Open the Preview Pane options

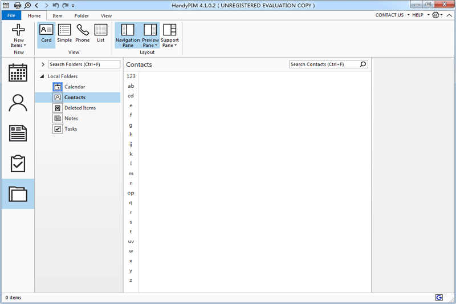(150, 35)
